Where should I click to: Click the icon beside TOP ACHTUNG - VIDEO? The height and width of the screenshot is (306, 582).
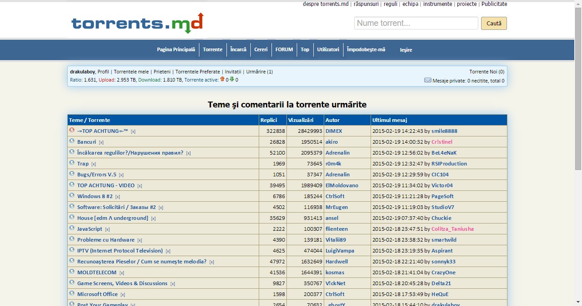tap(72, 185)
